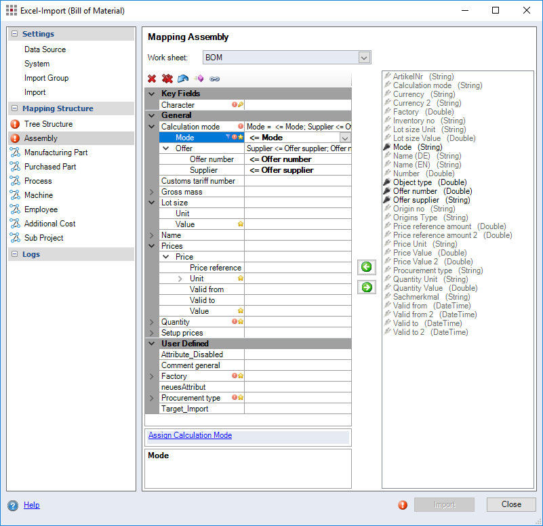The width and height of the screenshot is (543, 526).
Task: Expand the Procurement type row
Action: click(x=151, y=398)
